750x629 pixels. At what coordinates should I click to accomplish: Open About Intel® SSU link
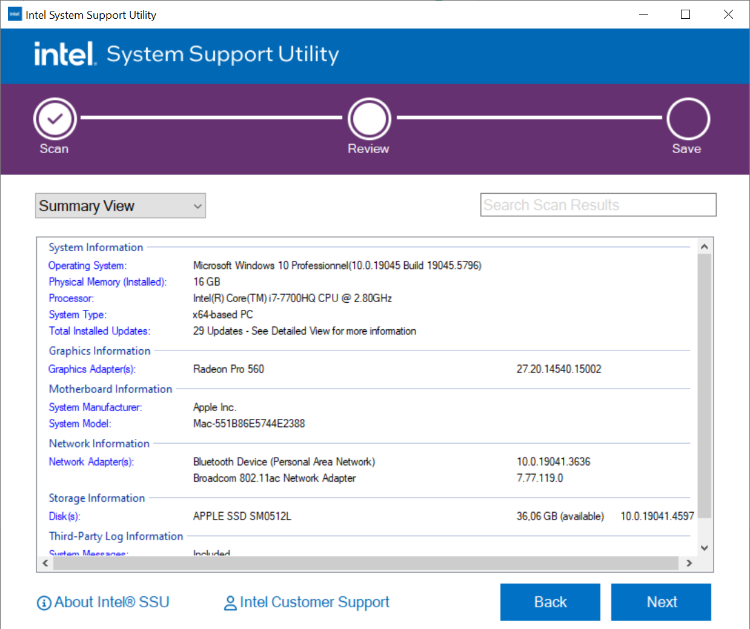pyautogui.click(x=111, y=602)
